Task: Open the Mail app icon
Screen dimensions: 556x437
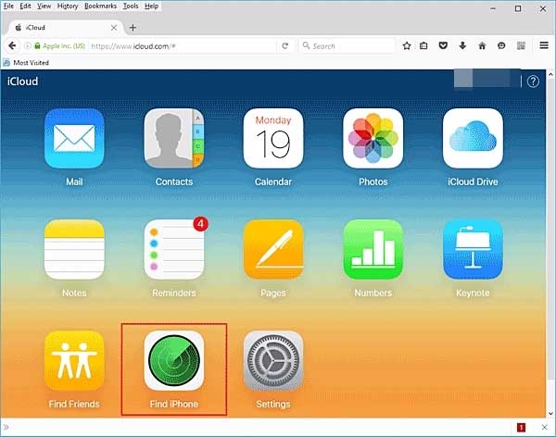Action: pos(74,138)
